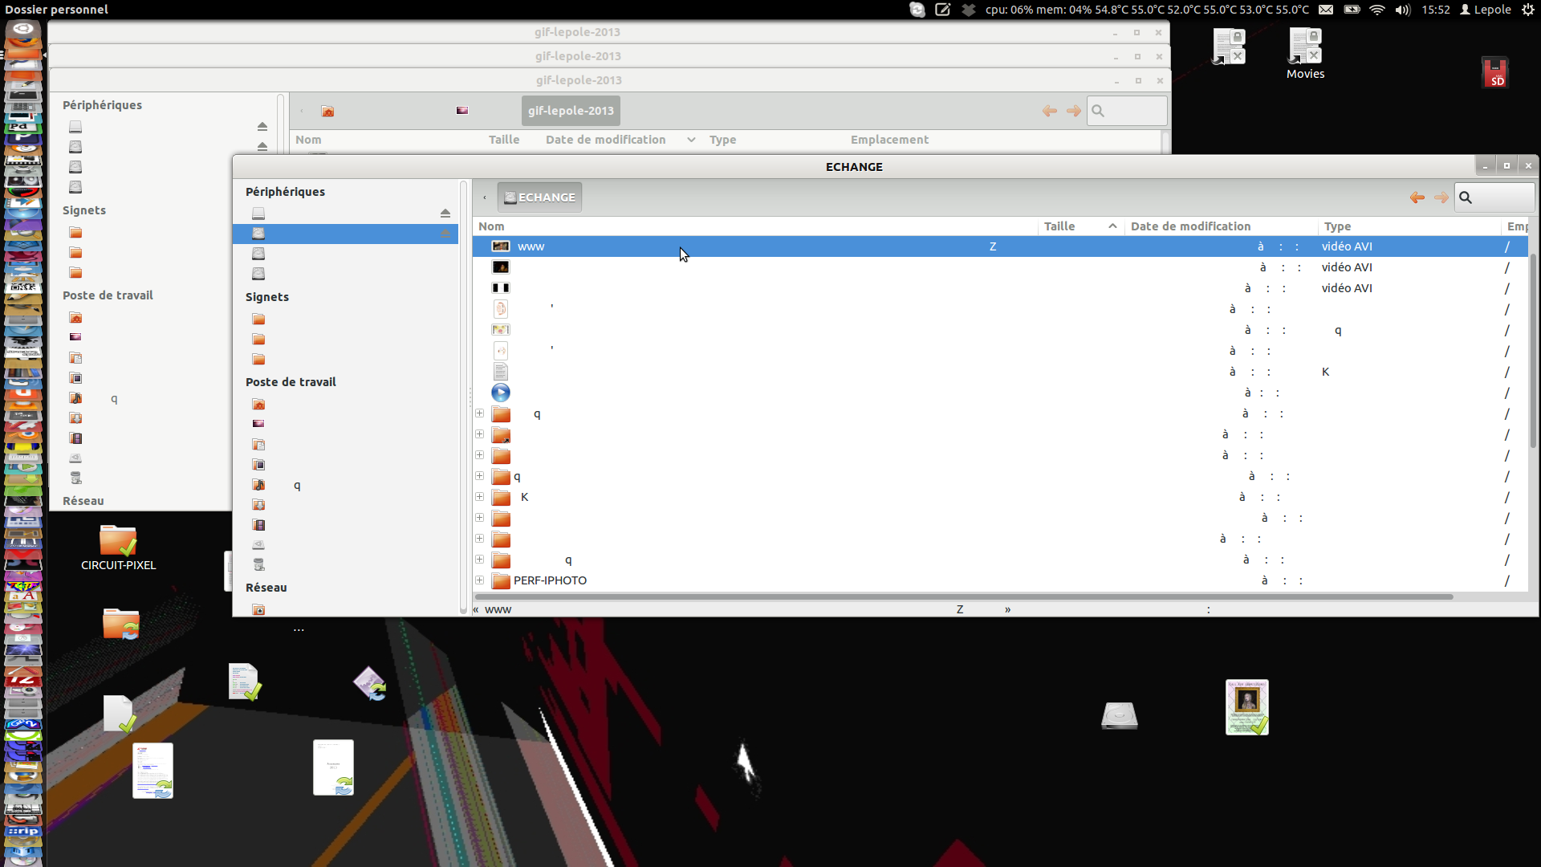Viewport: 1541px width, 867px height.
Task: Open the Dropbox indicator in top panel
Action: (969, 10)
